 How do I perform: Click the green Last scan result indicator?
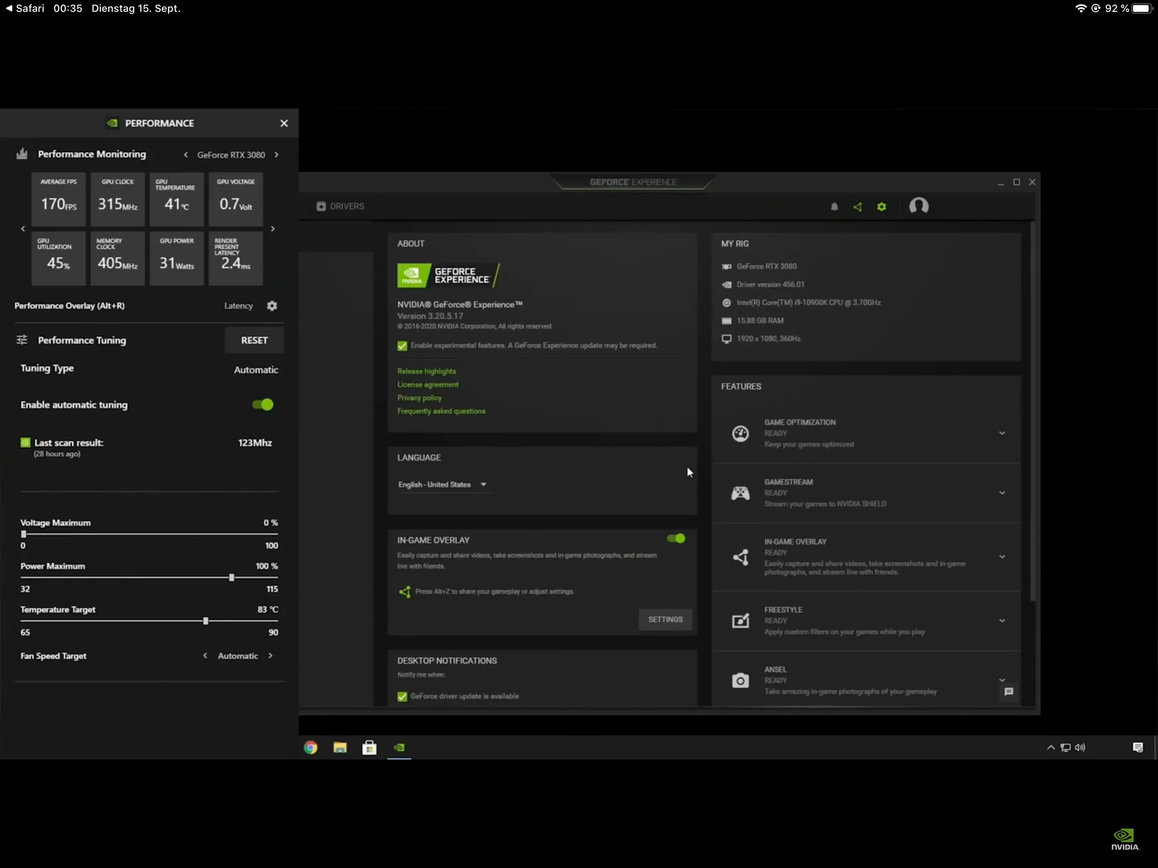(x=25, y=442)
